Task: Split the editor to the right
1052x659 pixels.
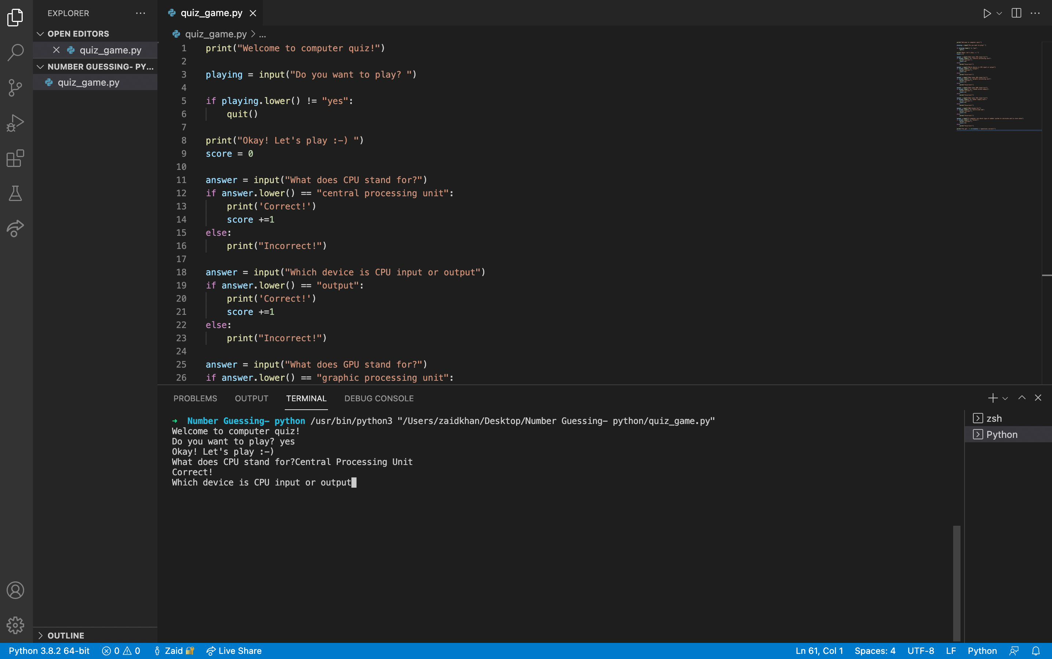Action: point(1016,14)
